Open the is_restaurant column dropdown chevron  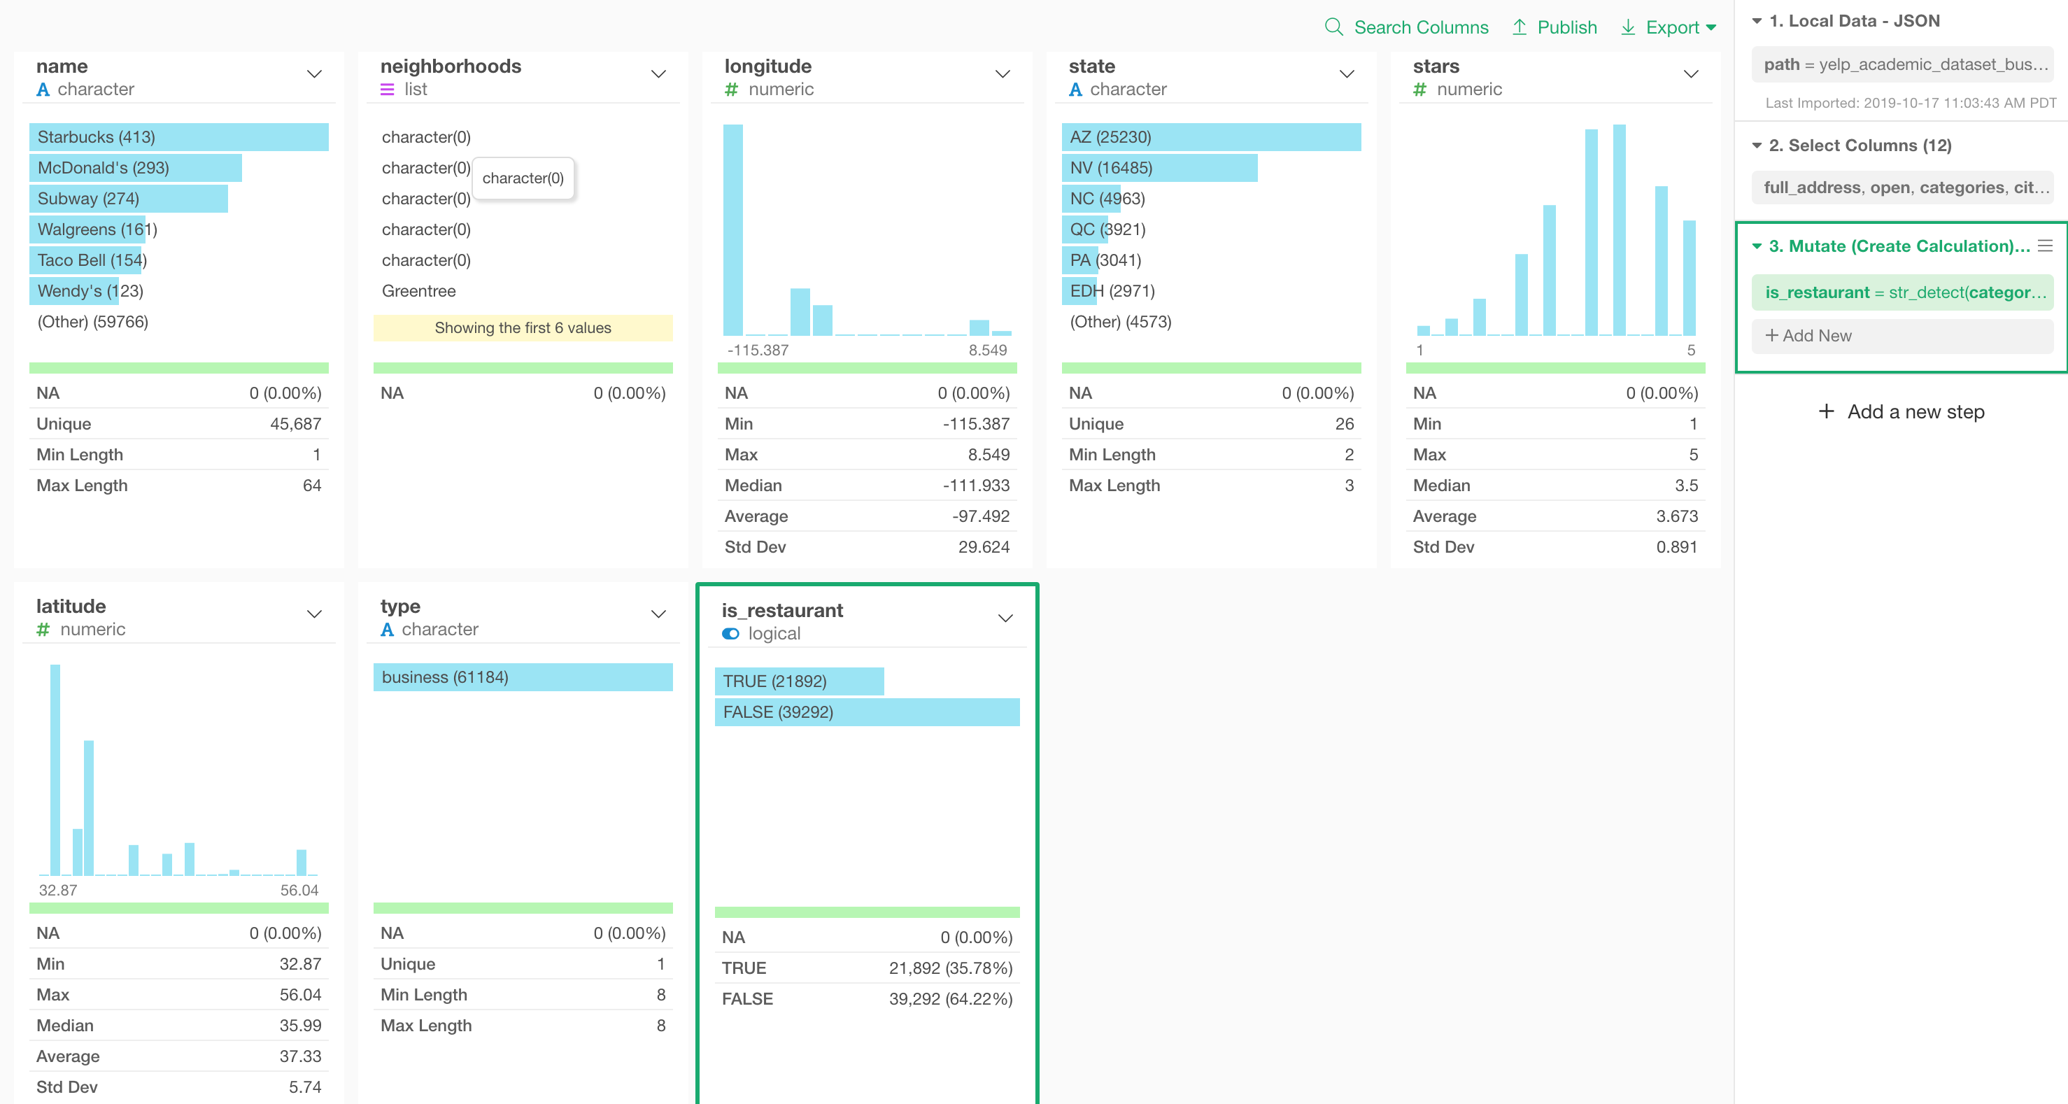tap(1005, 618)
